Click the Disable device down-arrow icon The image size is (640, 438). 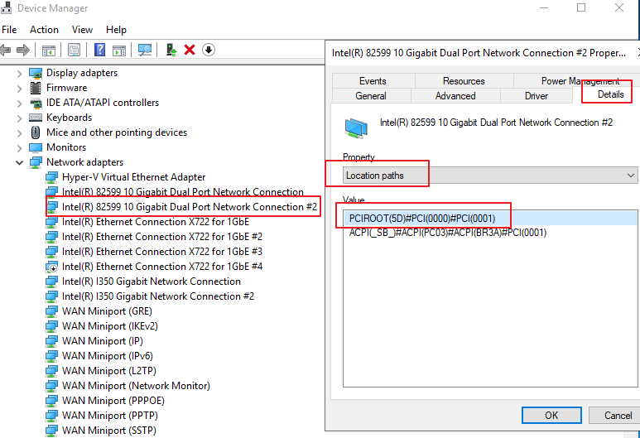(x=209, y=50)
